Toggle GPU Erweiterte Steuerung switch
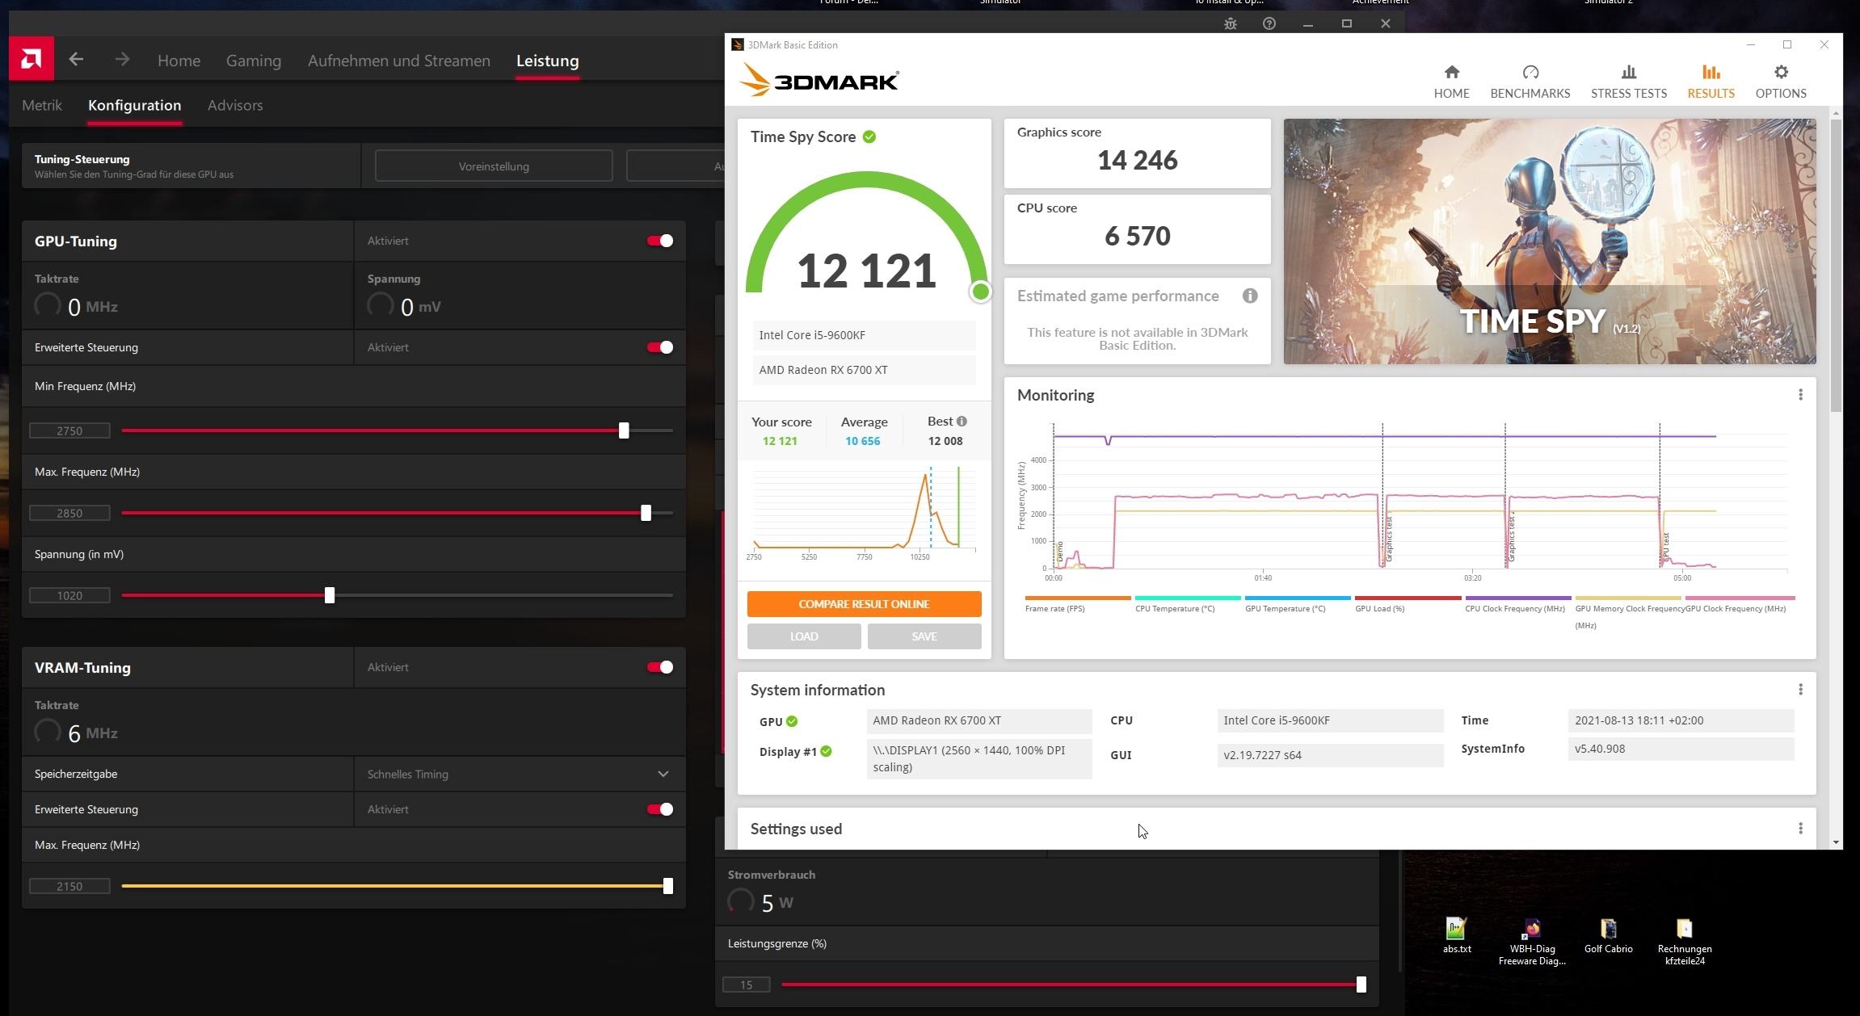Screen dimensions: 1860x1016 point(660,347)
